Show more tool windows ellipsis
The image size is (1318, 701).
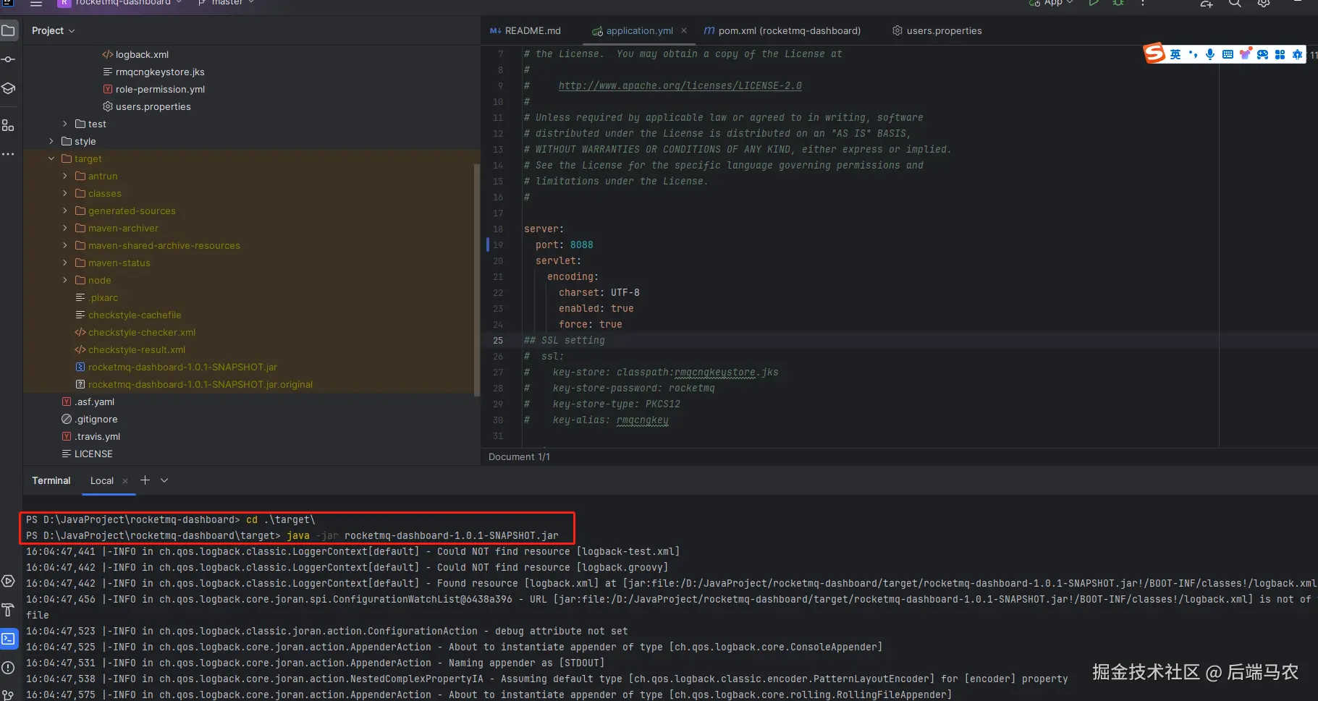pyautogui.click(x=9, y=154)
